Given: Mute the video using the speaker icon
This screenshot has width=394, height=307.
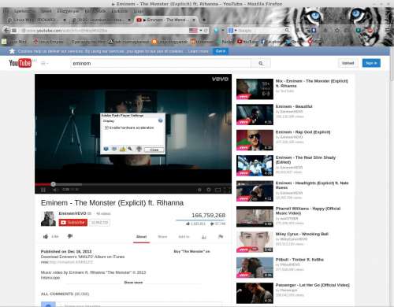Looking at the screenshot, I should pyautogui.click(x=55, y=190).
